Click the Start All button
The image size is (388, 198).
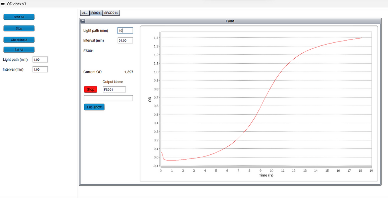(19, 17)
